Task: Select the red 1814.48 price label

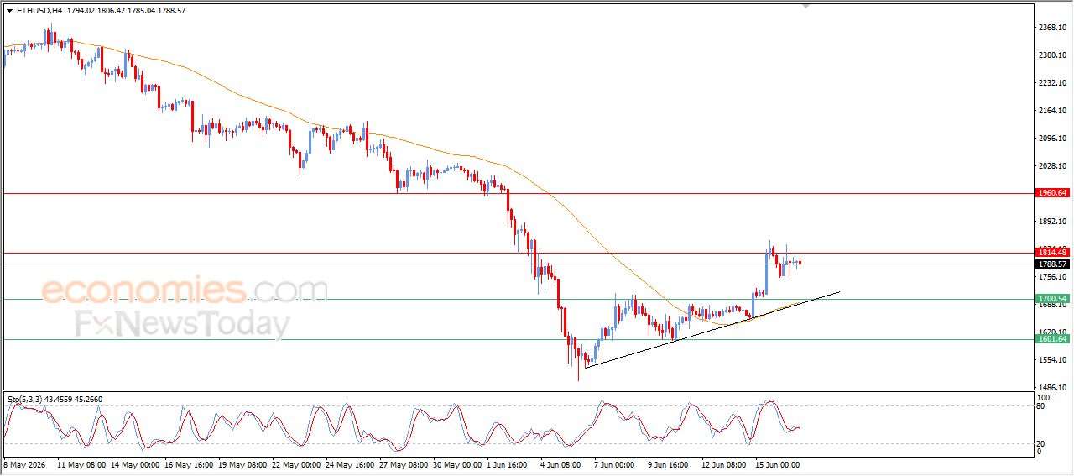Action: tap(1052, 253)
